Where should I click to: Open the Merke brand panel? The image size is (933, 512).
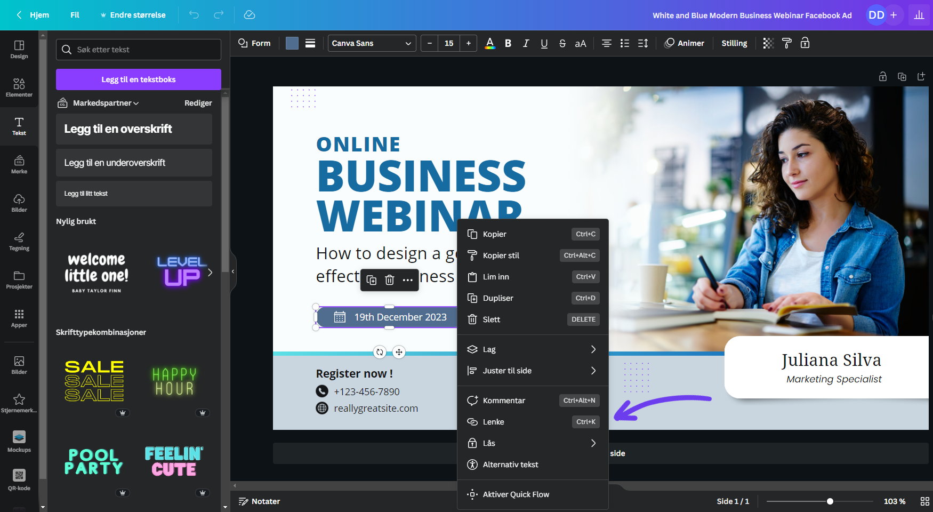pos(19,165)
